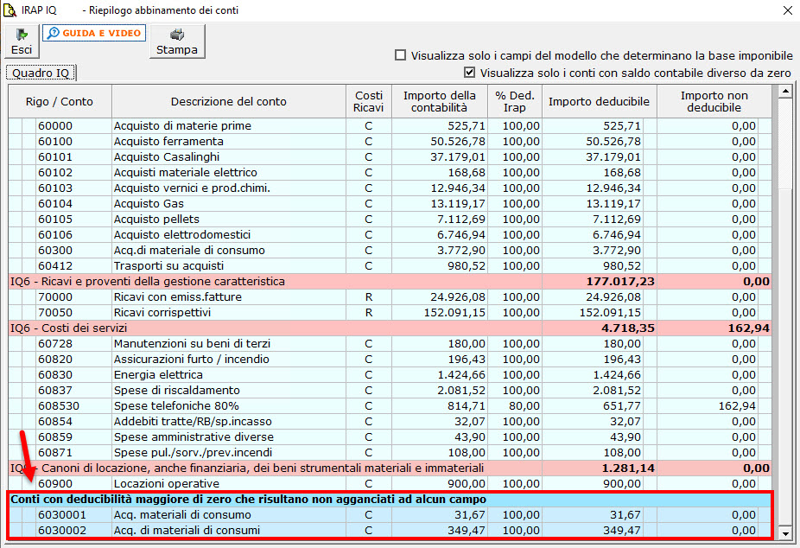
Task: Click the 4.718,35 services total
Action: pos(600,328)
